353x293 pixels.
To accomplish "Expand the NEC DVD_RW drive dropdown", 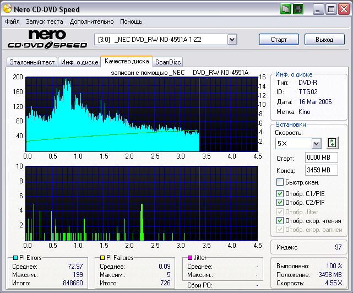I will (x=232, y=40).
